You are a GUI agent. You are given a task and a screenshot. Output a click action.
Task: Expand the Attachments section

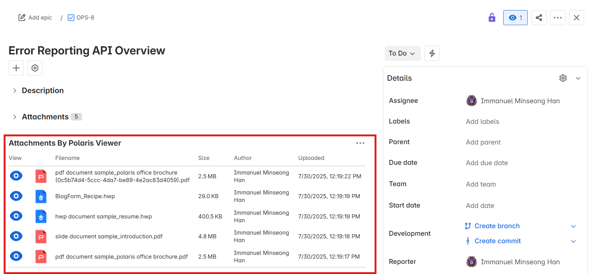coord(15,117)
